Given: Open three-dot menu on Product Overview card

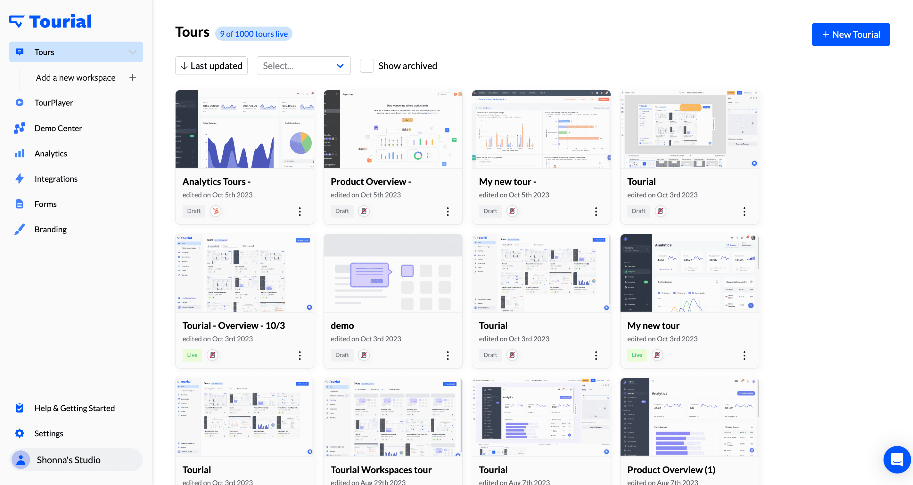Looking at the screenshot, I should [448, 211].
